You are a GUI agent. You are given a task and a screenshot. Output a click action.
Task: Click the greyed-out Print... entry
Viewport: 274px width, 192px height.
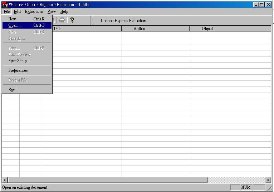pos(27,48)
